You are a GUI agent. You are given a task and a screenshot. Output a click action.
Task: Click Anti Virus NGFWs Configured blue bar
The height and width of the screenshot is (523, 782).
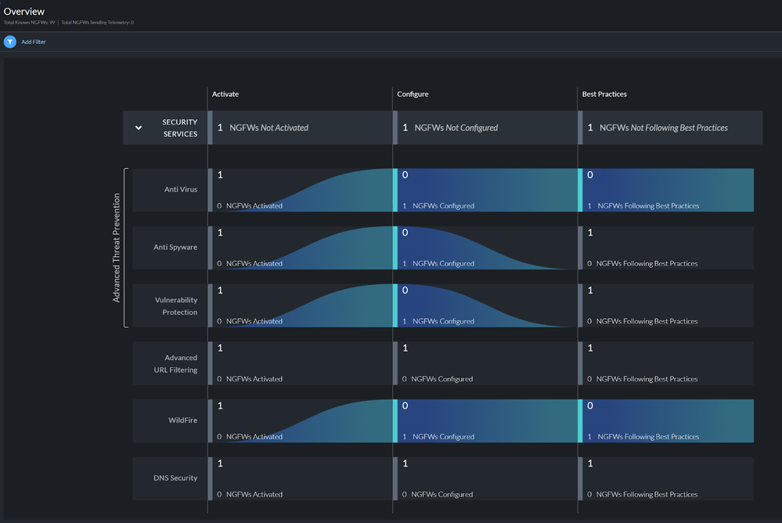485,190
